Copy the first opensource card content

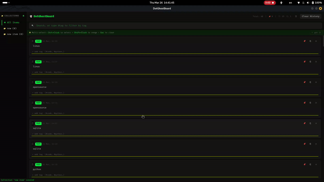(310, 82)
